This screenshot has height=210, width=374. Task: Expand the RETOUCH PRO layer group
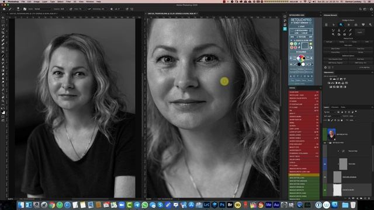tap(328, 142)
